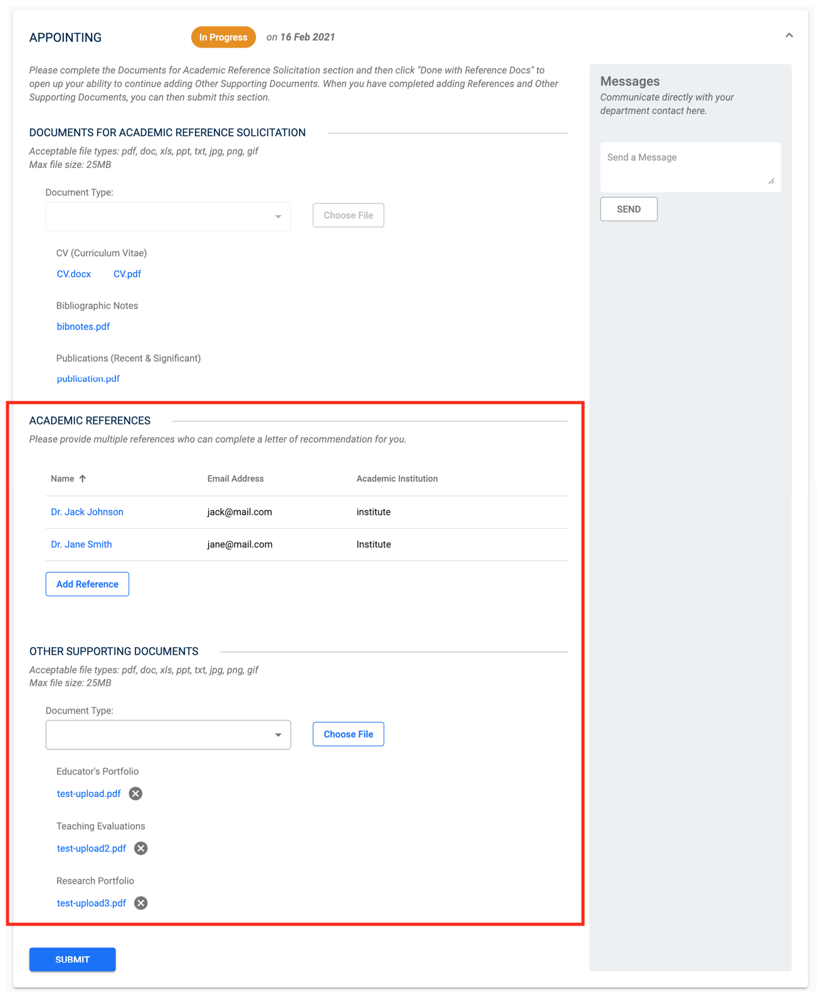The width and height of the screenshot is (820, 997).
Task: Sort references by Name column arrow
Action: (83, 478)
